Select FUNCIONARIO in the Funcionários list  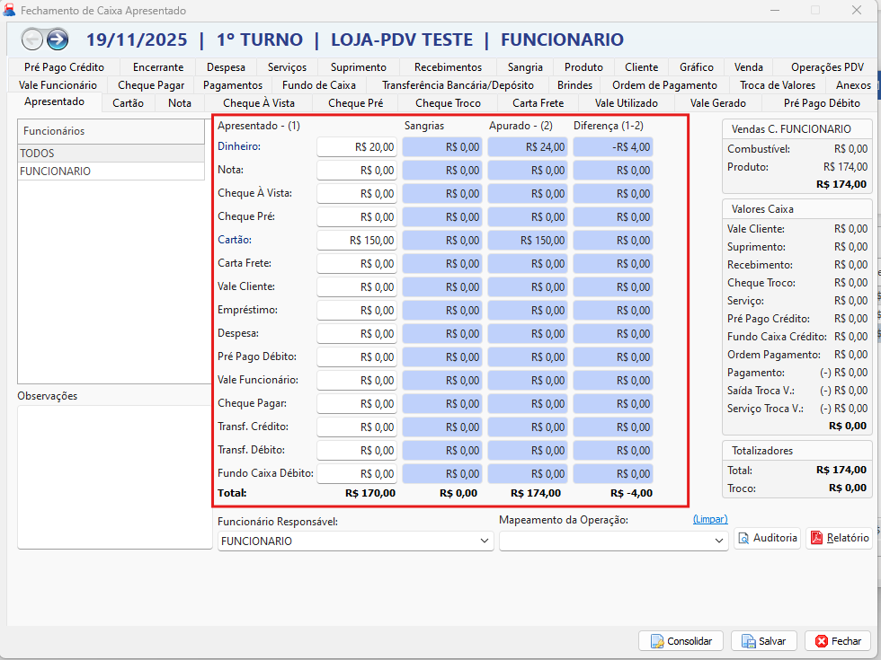(111, 171)
